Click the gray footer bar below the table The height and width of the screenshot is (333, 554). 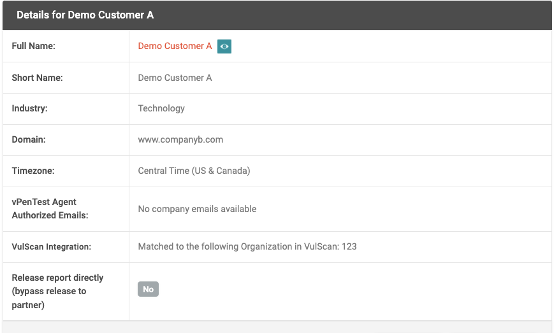[277, 327]
